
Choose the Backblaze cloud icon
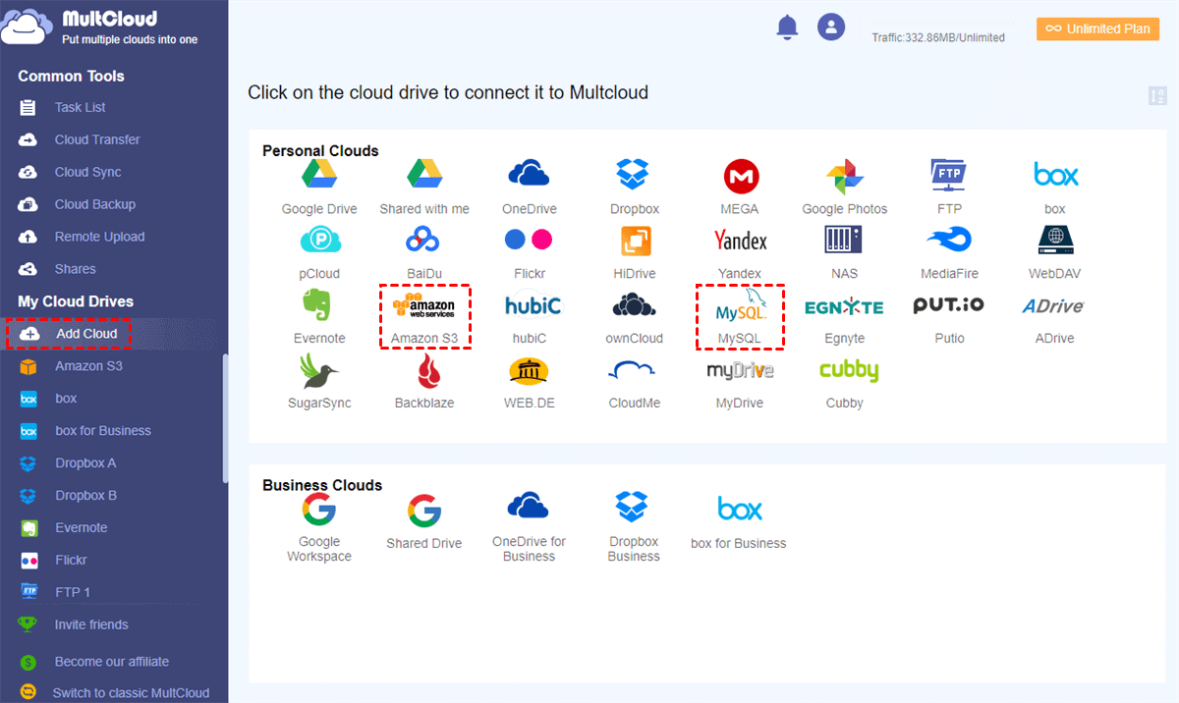pos(424,381)
